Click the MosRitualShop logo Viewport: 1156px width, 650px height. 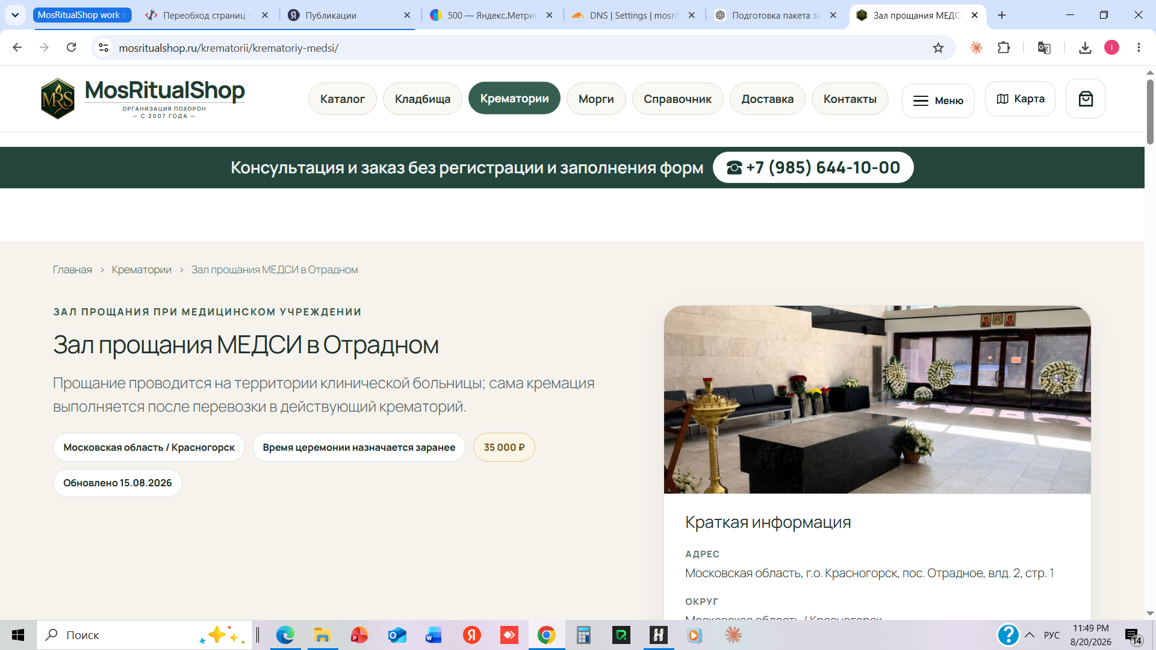click(x=142, y=99)
